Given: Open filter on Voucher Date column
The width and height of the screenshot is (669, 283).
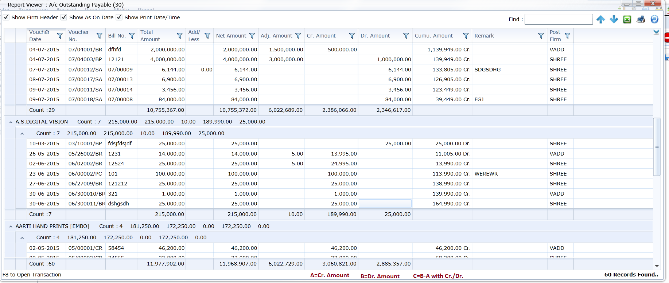Looking at the screenshot, I should 60,36.
